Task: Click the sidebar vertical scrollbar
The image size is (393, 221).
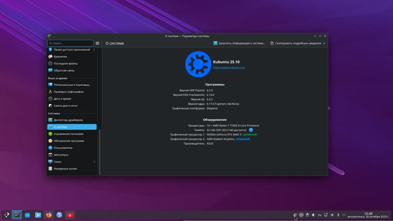Action: pos(100,152)
